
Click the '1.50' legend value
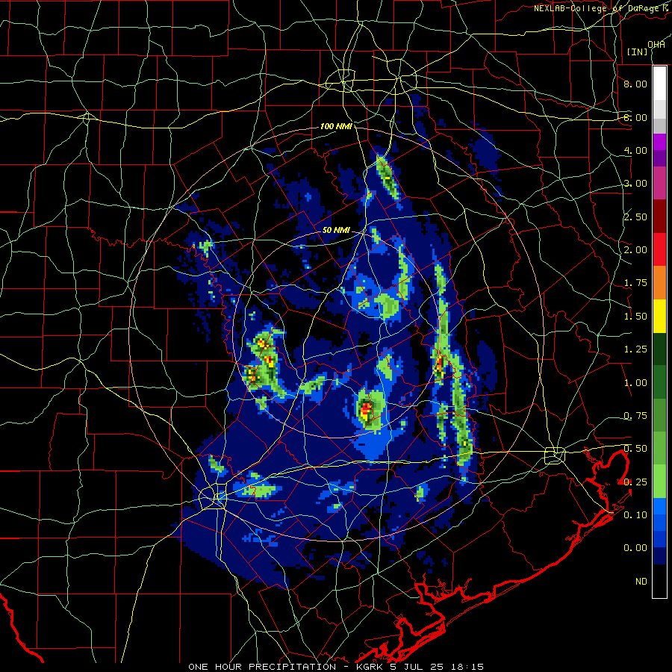coord(635,317)
